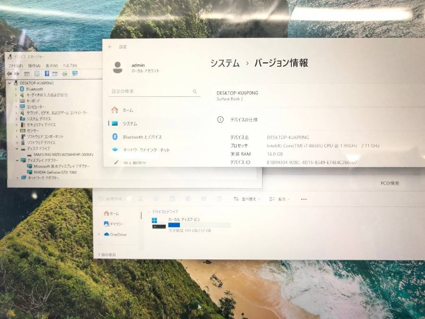Open the 表示(V) menu in Device Manager

click(x=51, y=66)
